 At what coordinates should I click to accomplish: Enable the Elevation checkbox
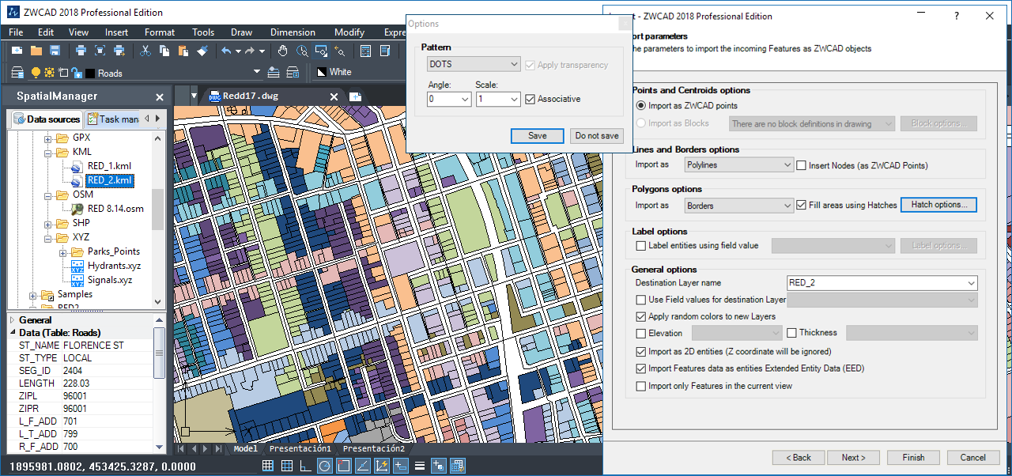641,334
